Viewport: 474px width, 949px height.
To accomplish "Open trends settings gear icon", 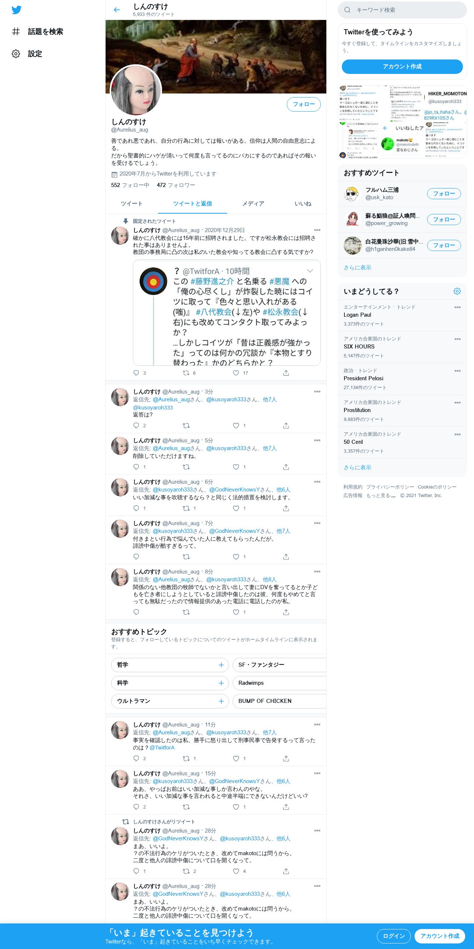I will (x=457, y=291).
